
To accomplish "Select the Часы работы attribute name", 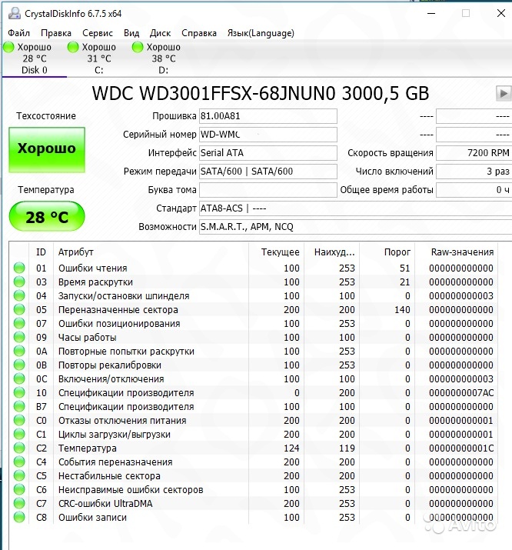I will [88, 338].
